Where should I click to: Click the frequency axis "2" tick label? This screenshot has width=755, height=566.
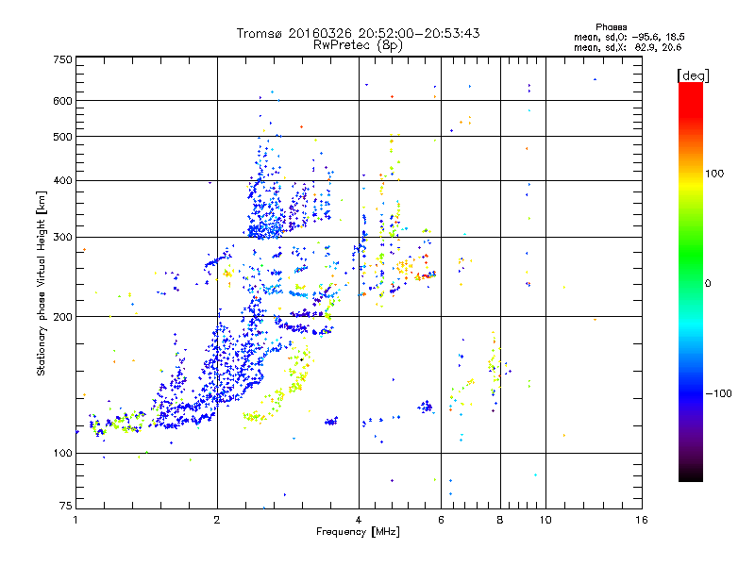click(217, 520)
